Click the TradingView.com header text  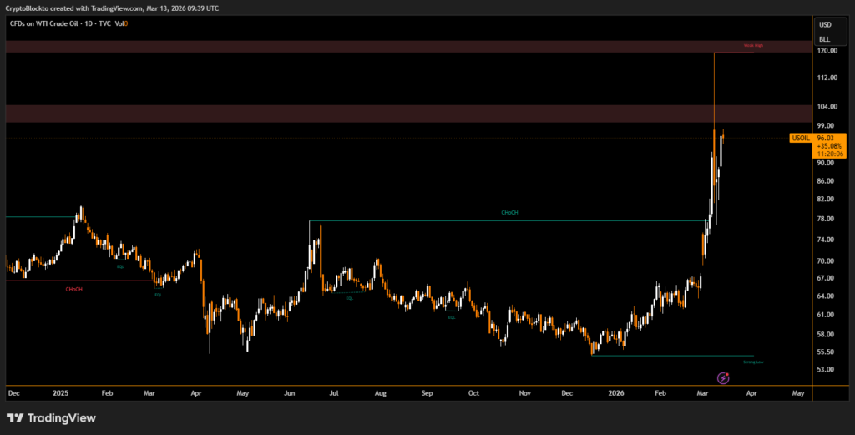point(114,6)
